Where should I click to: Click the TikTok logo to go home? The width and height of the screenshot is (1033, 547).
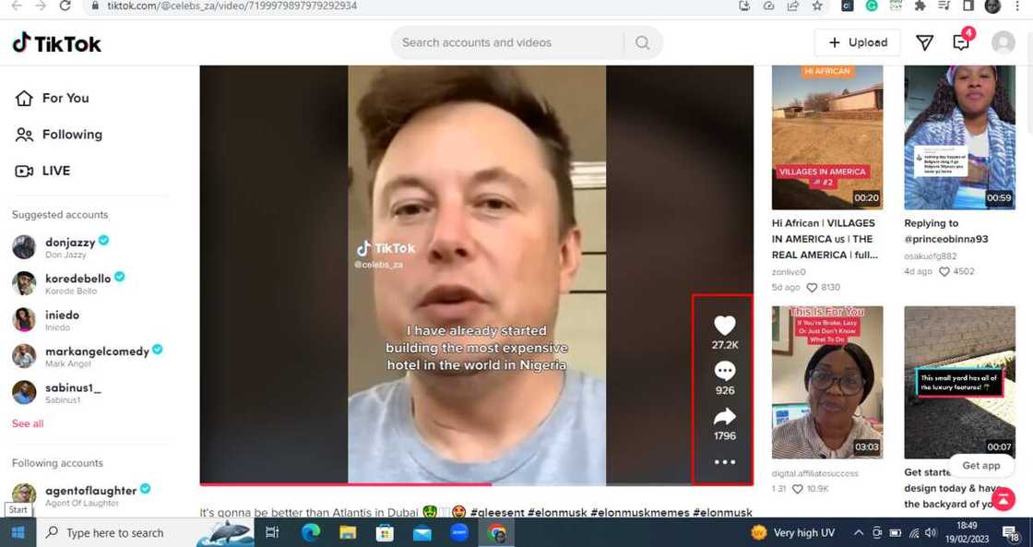(55, 42)
